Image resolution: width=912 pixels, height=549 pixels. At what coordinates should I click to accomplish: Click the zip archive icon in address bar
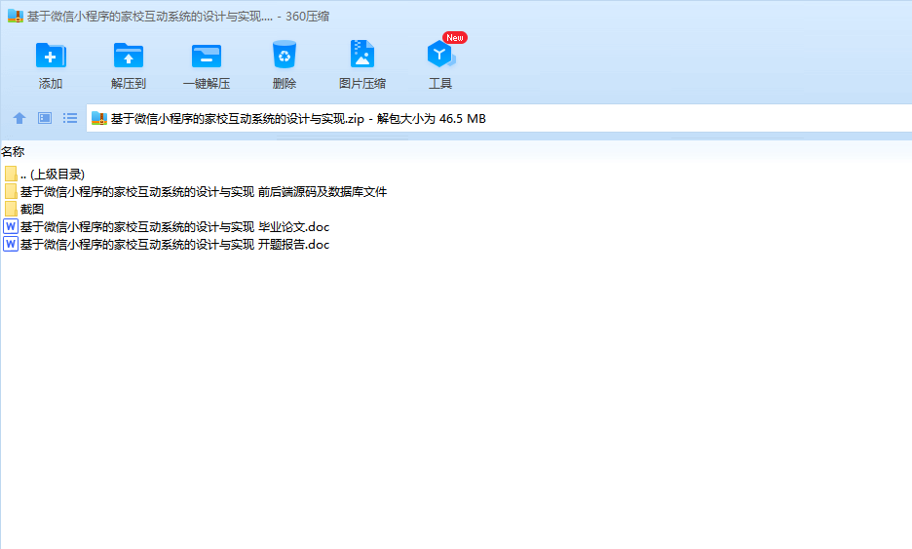(x=99, y=118)
